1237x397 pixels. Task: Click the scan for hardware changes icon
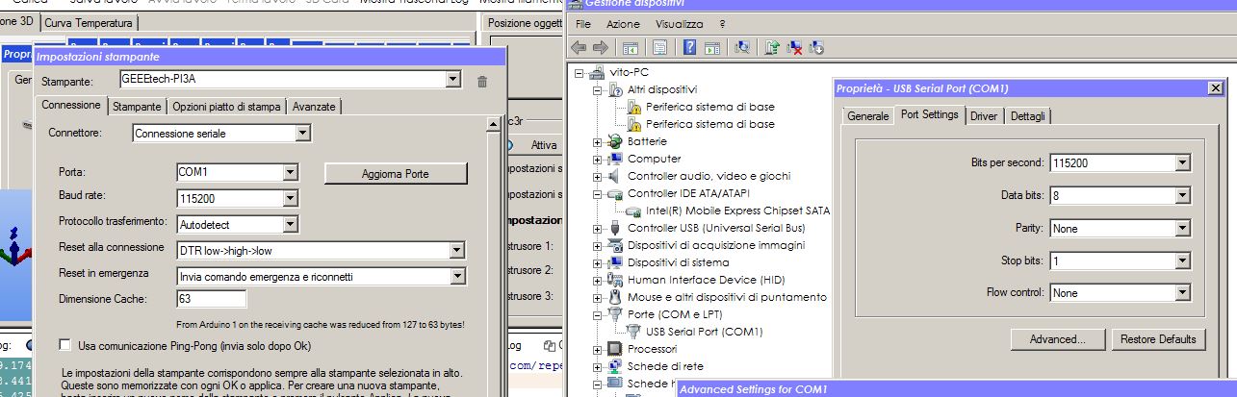(742, 47)
